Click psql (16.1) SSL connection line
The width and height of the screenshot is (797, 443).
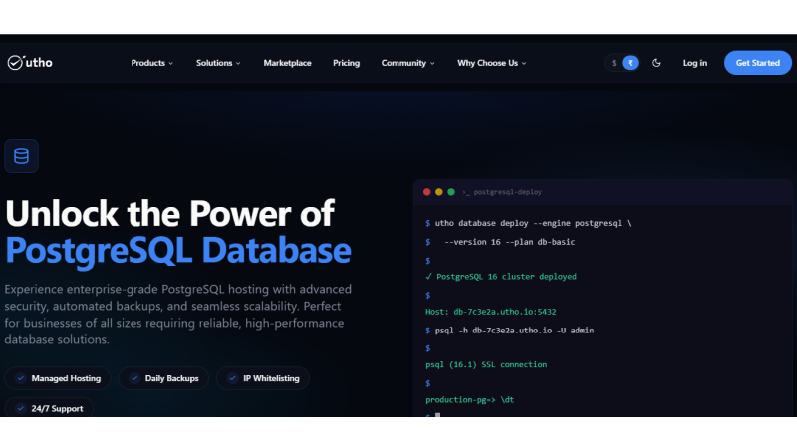486,364
